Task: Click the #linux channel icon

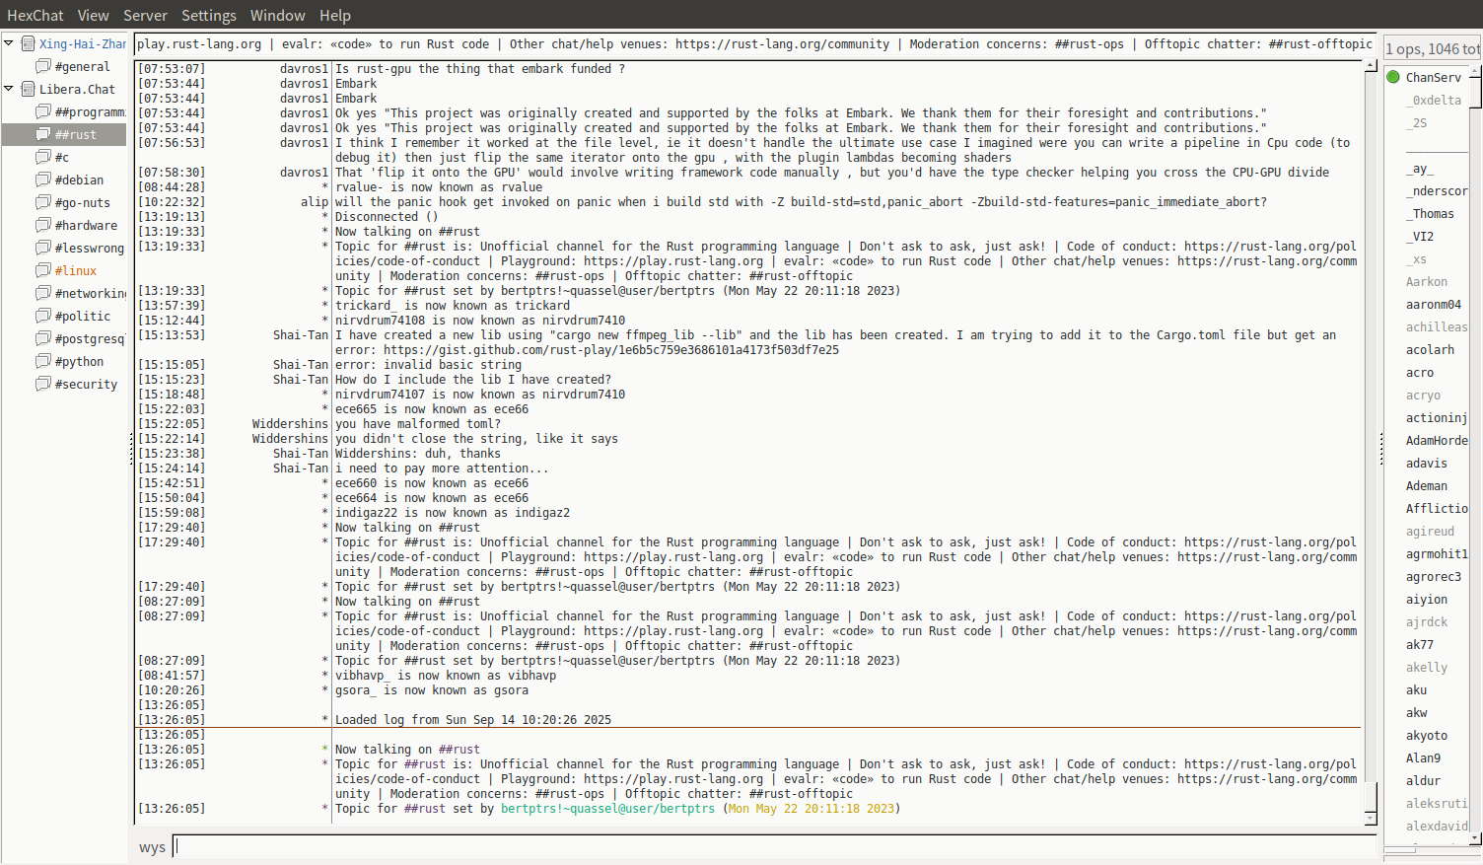Action: tap(43, 270)
